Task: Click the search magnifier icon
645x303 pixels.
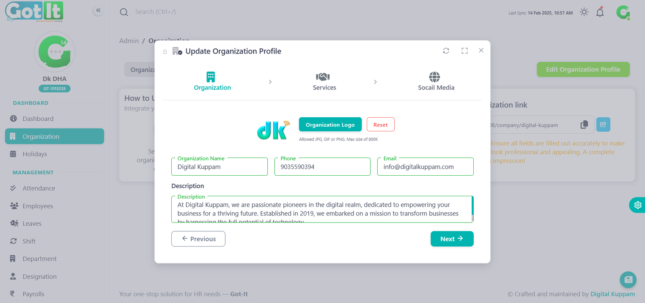Action: point(124,12)
